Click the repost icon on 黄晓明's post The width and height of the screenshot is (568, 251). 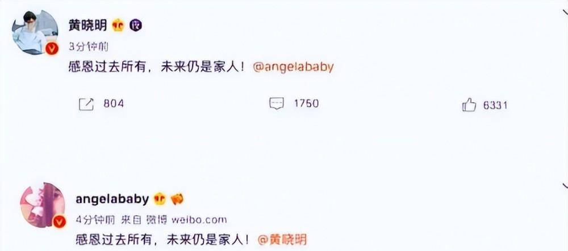tap(86, 104)
